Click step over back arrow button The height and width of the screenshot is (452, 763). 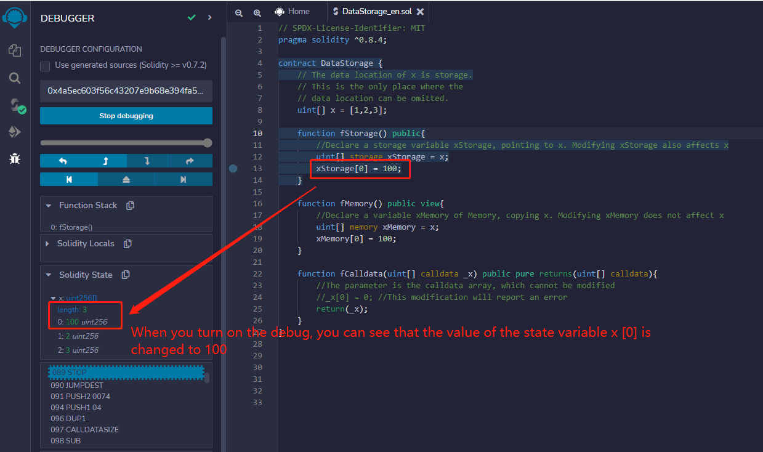pos(62,161)
